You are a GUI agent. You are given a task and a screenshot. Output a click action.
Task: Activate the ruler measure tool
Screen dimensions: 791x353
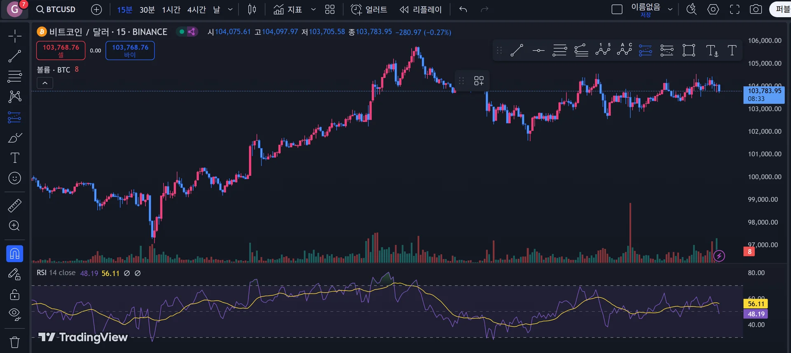[x=15, y=205]
